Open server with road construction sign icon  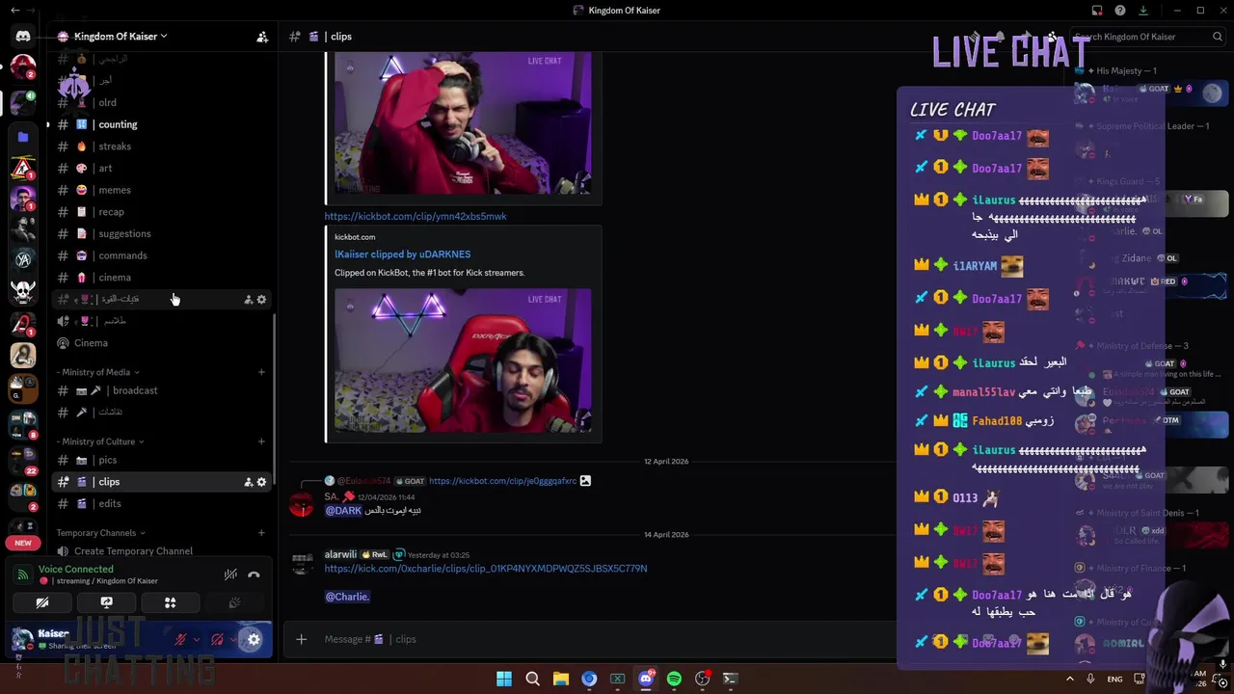coord(23,168)
